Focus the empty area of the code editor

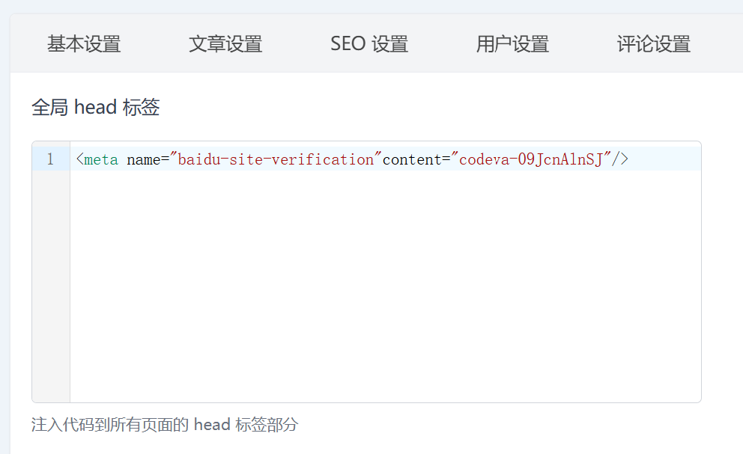click(385, 286)
